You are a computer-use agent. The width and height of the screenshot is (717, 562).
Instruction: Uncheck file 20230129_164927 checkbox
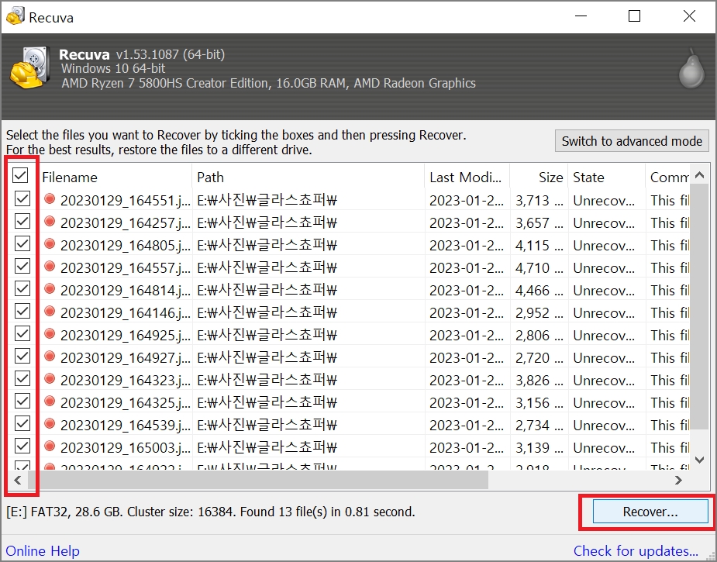pos(22,357)
